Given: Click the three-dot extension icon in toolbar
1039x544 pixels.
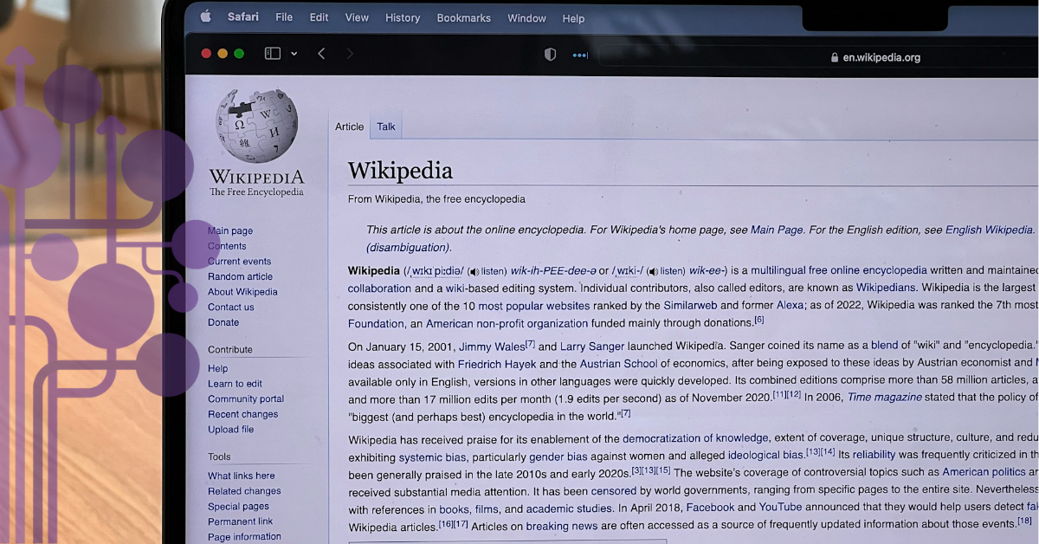Looking at the screenshot, I should click(580, 55).
